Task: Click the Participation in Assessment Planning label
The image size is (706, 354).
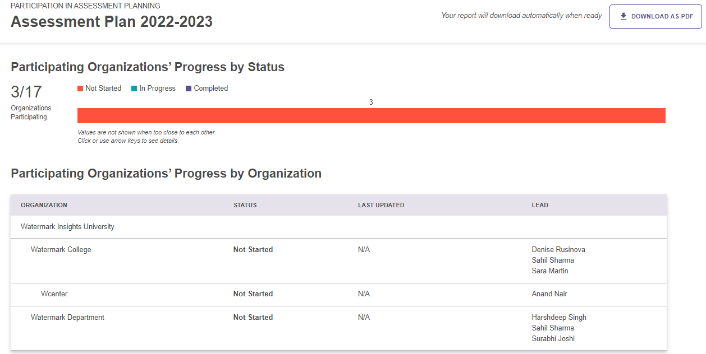Action: 85,6
